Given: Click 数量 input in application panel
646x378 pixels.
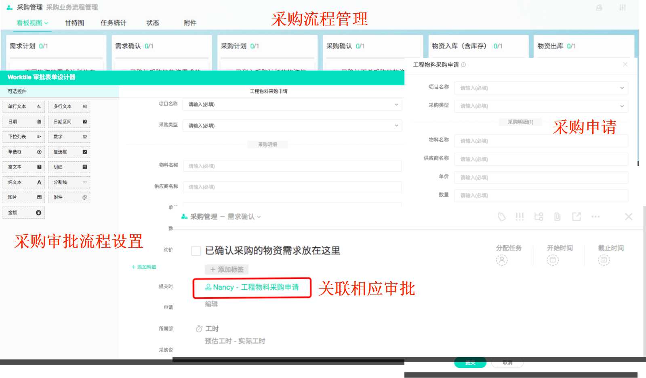Looking at the screenshot, I should [x=541, y=195].
